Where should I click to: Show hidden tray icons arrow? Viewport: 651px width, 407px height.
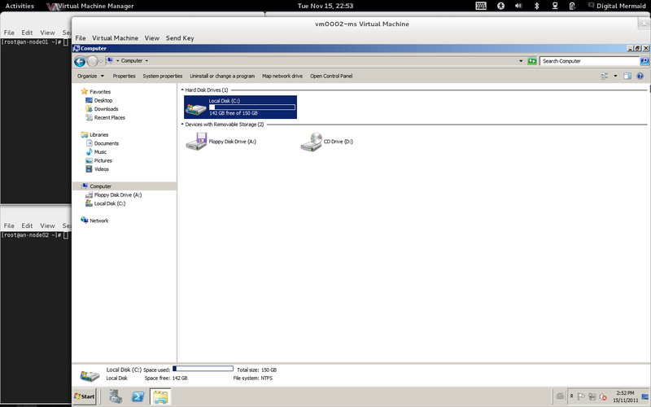(572, 396)
